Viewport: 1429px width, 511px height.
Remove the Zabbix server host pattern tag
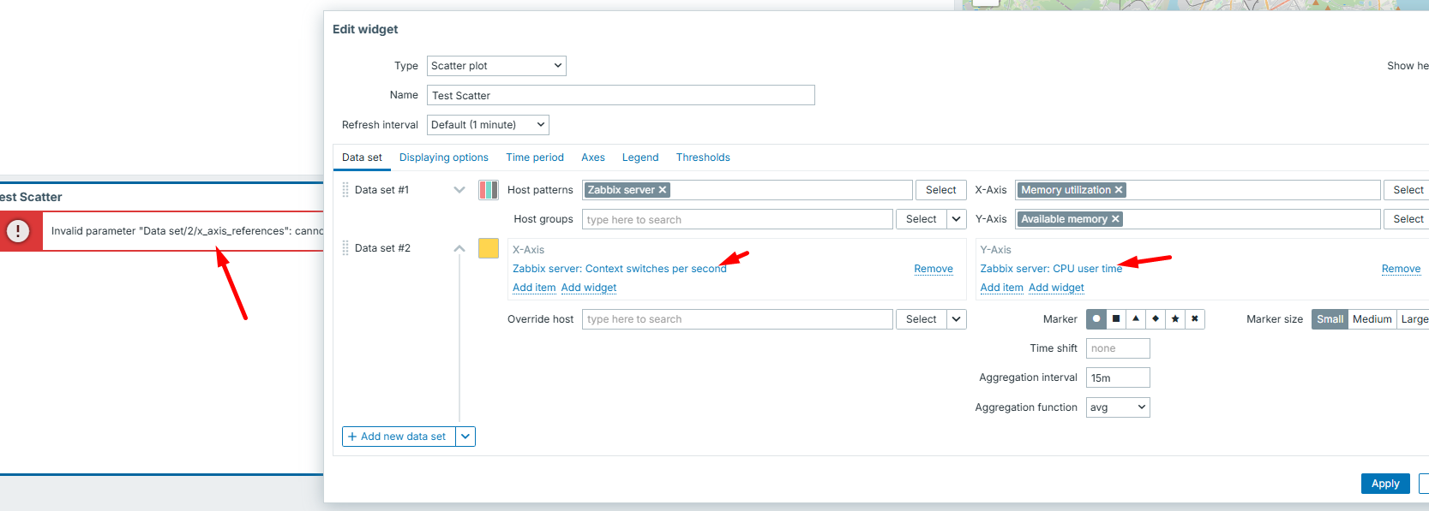(663, 190)
